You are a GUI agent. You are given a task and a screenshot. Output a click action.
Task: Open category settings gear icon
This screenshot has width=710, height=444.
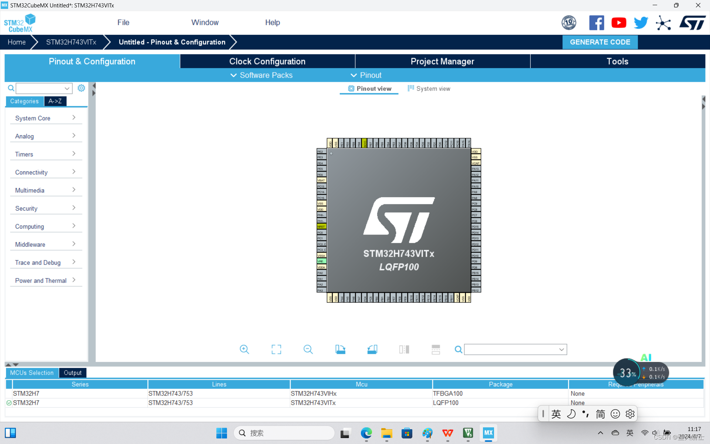tap(81, 88)
